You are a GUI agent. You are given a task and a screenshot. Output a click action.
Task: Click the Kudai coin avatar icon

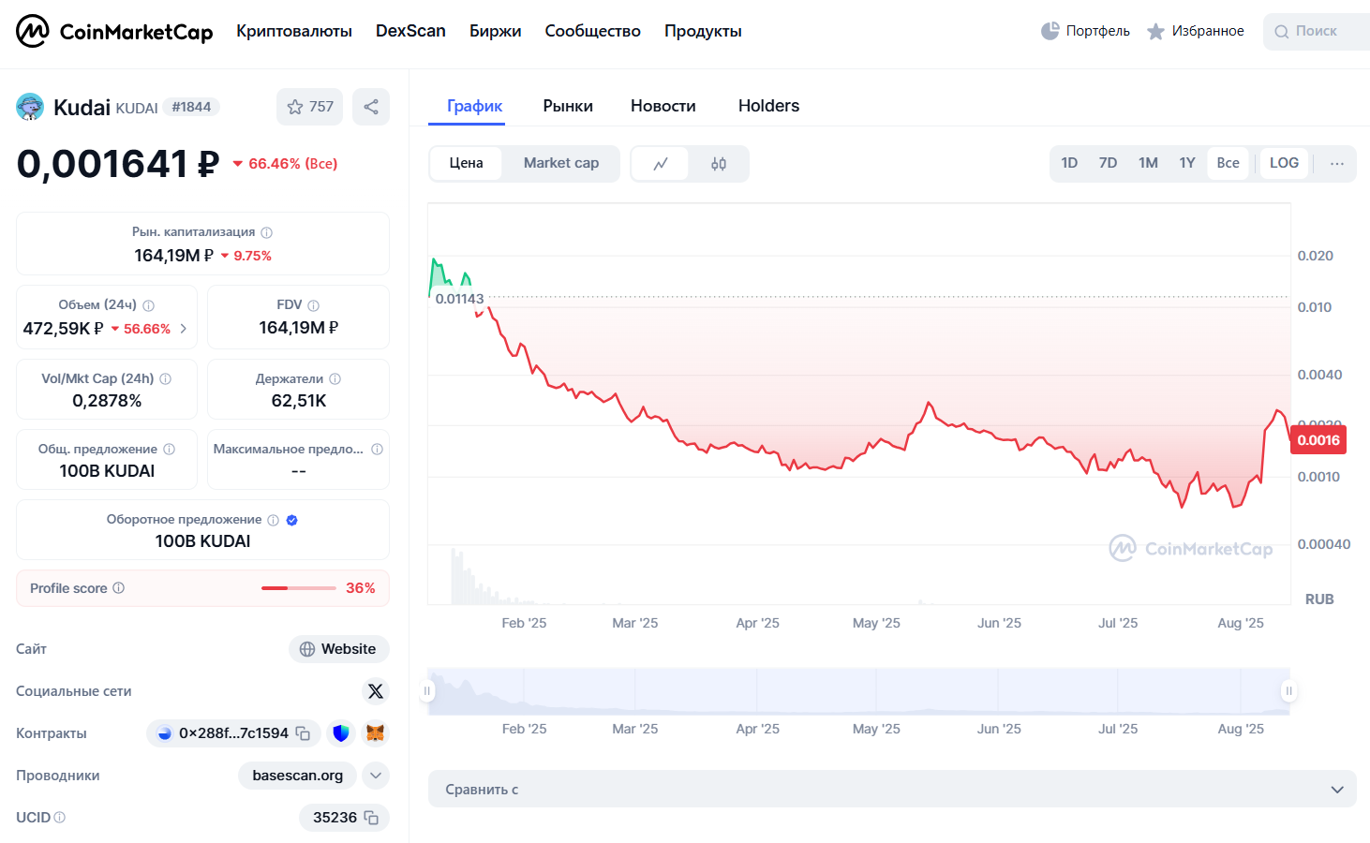click(30, 107)
